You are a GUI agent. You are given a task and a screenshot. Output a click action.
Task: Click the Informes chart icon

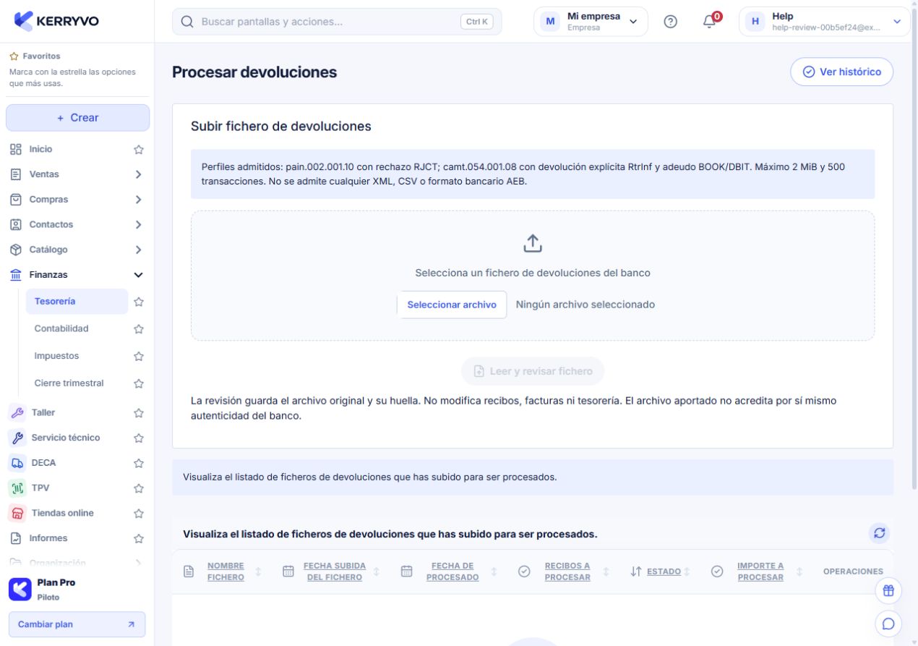pos(16,538)
